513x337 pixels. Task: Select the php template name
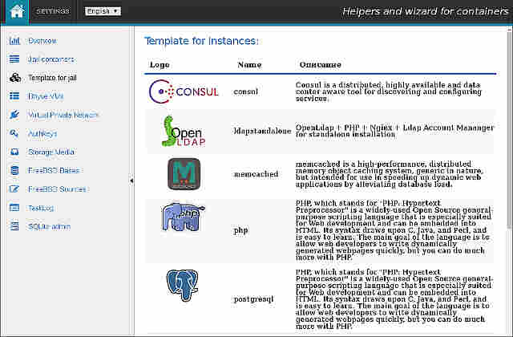[240, 230]
